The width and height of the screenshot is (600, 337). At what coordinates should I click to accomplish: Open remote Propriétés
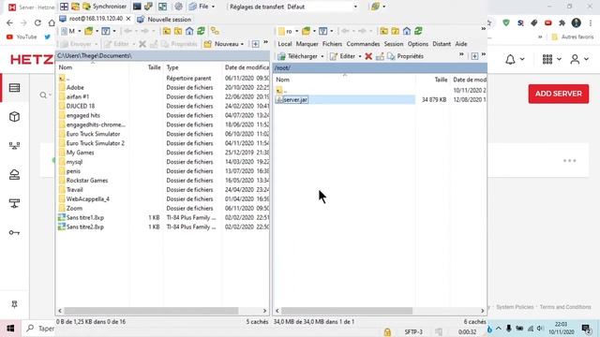click(x=405, y=56)
